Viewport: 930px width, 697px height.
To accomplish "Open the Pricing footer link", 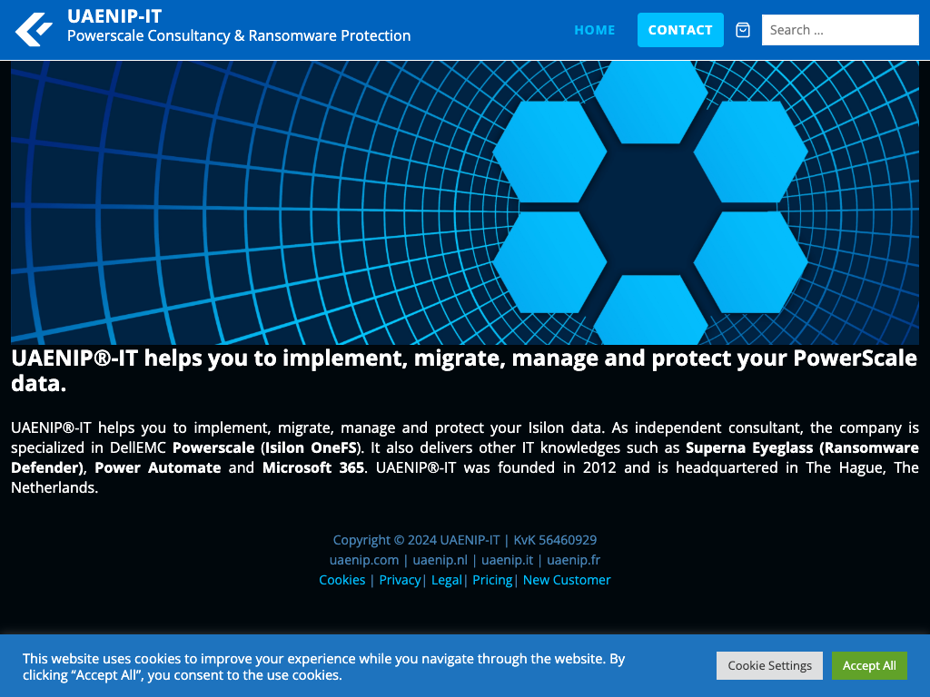I will tap(492, 580).
